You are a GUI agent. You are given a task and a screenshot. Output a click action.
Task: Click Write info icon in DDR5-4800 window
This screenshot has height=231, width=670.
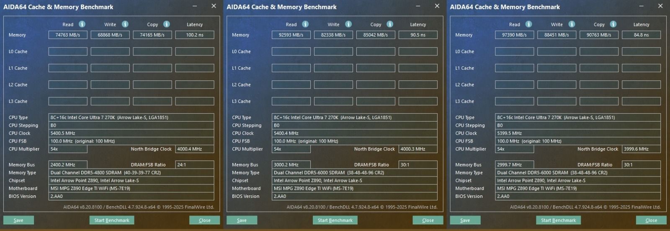point(125,24)
